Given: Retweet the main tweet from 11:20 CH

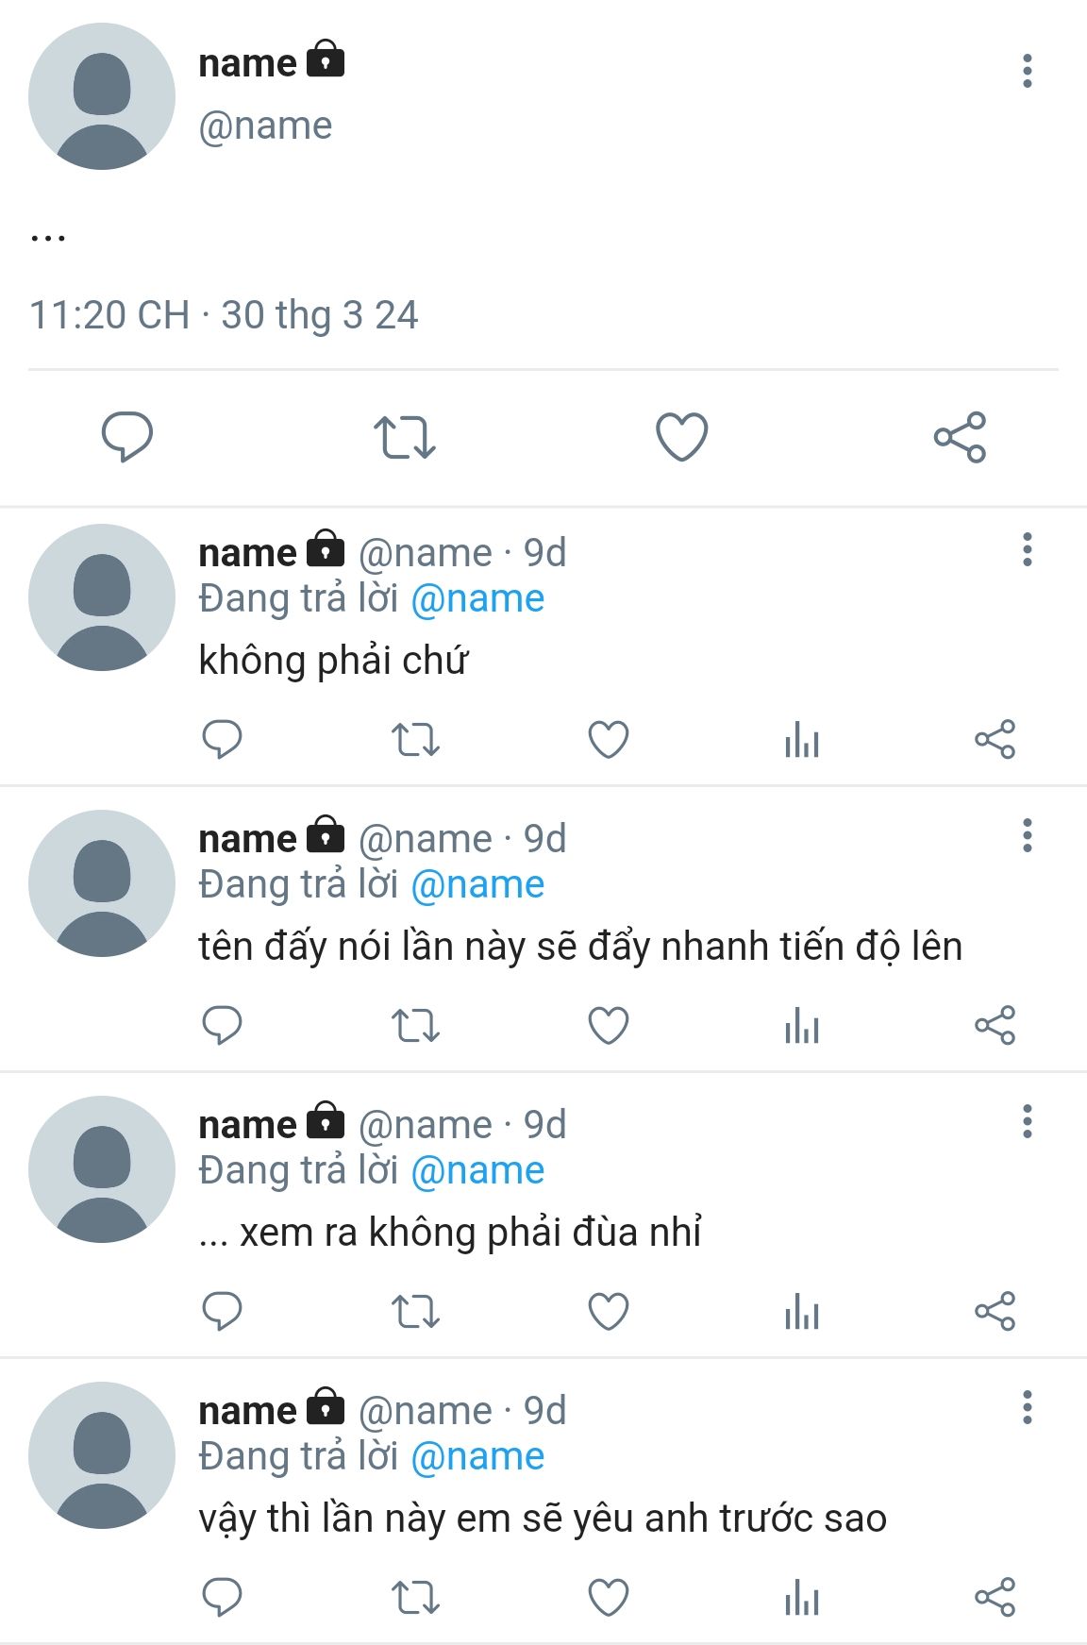Looking at the screenshot, I should [404, 437].
